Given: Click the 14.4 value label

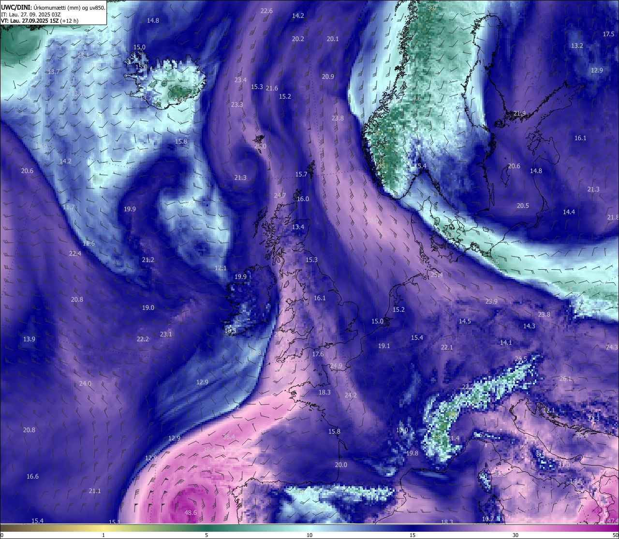Looking at the screenshot, I should pyautogui.click(x=569, y=212).
